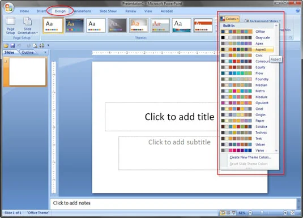
Task: Choose the Metro color scheme
Action: point(247,91)
